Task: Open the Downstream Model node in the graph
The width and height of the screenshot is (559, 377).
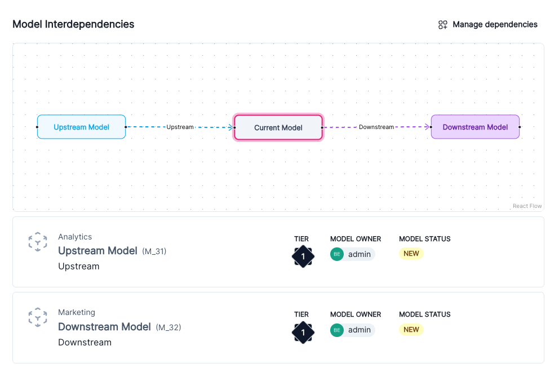Action: [x=475, y=127]
